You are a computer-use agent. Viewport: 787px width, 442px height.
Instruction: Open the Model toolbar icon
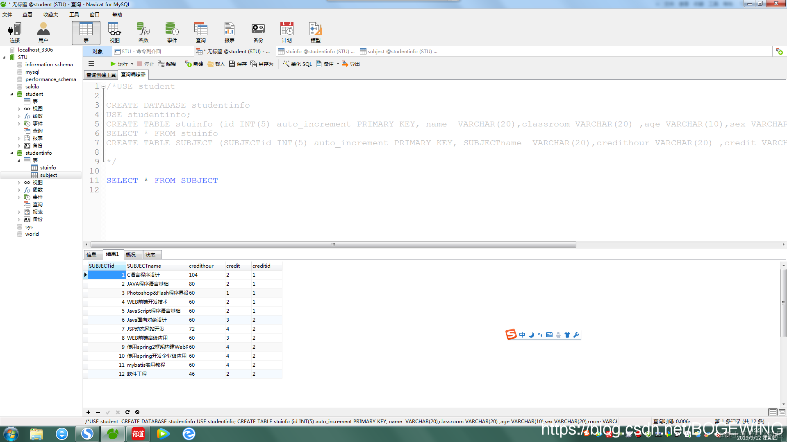point(315,32)
